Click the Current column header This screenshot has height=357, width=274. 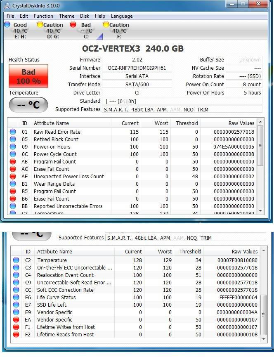pyautogui.click(x=126, y=123)
